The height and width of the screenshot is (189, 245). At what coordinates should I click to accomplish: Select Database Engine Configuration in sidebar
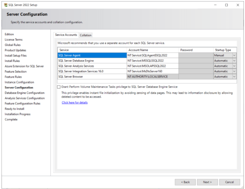click(24, 93)
